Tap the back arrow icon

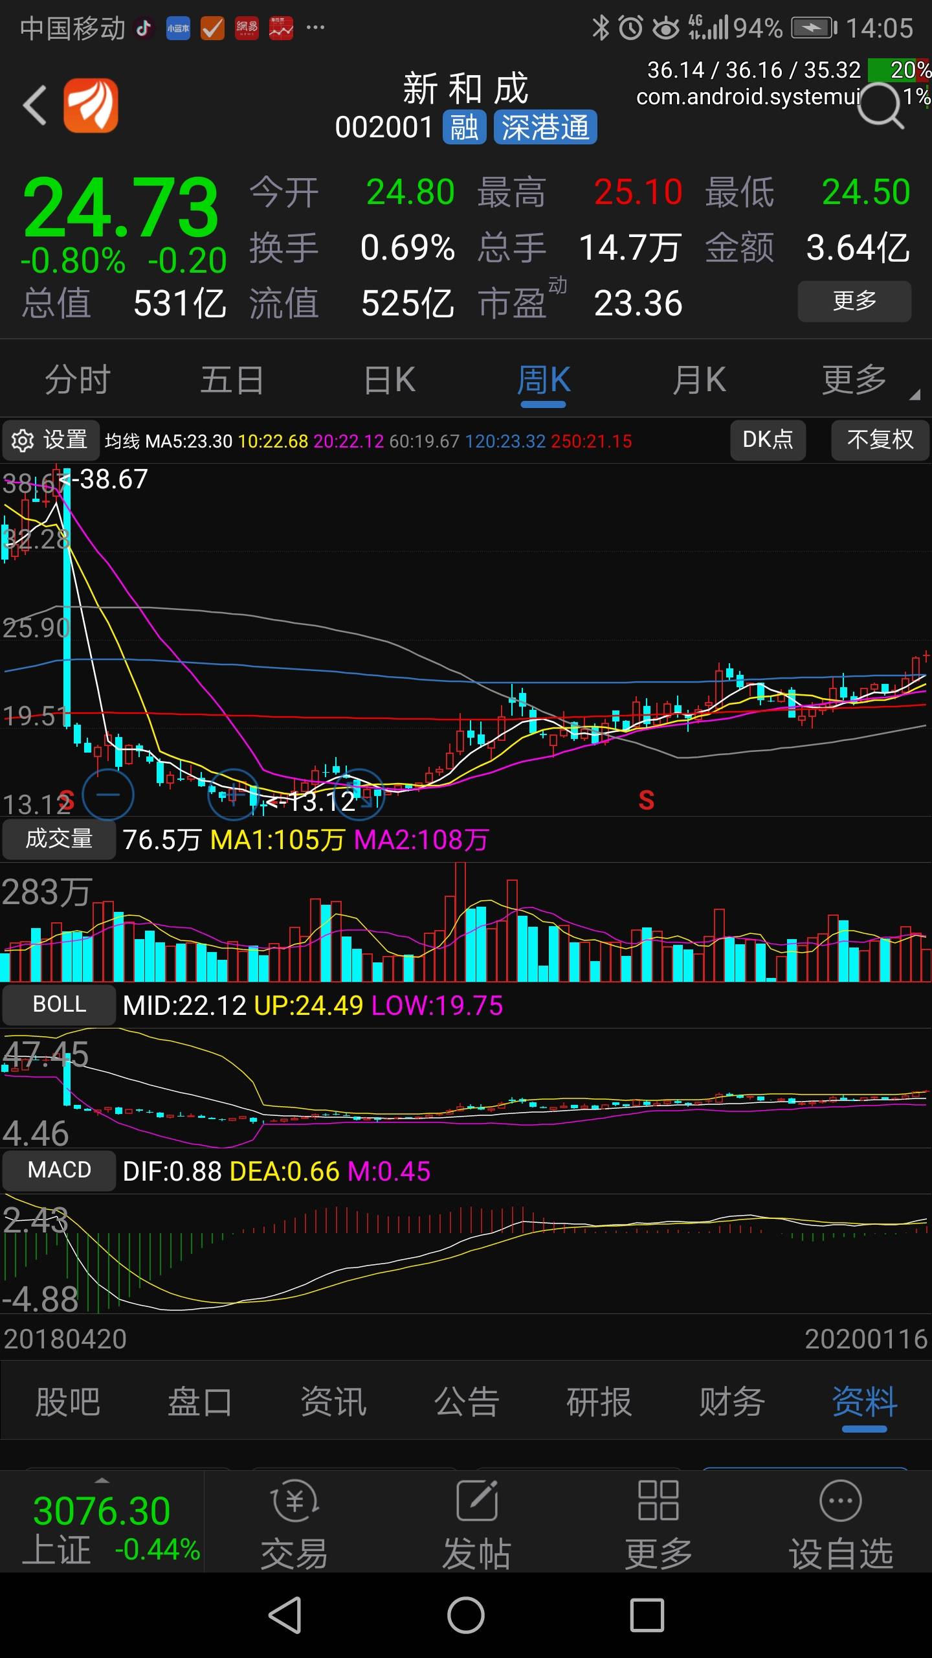(35, 105)
